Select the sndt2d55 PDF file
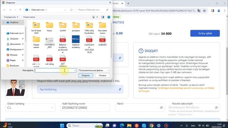 (x=102, y=41)
